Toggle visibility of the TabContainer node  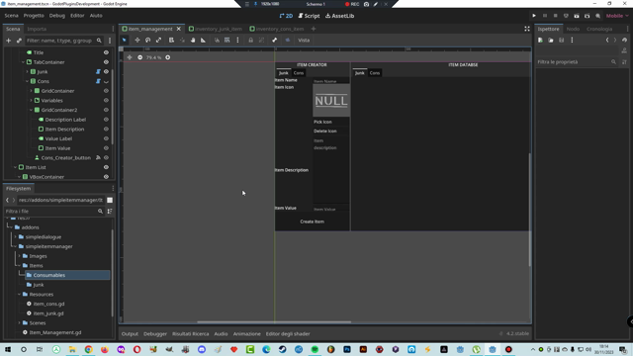tap(106, 62)
